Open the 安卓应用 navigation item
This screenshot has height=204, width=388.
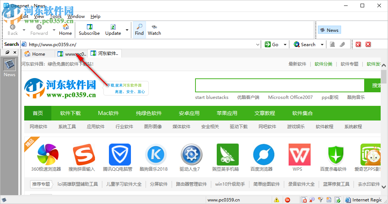[189, 113]
